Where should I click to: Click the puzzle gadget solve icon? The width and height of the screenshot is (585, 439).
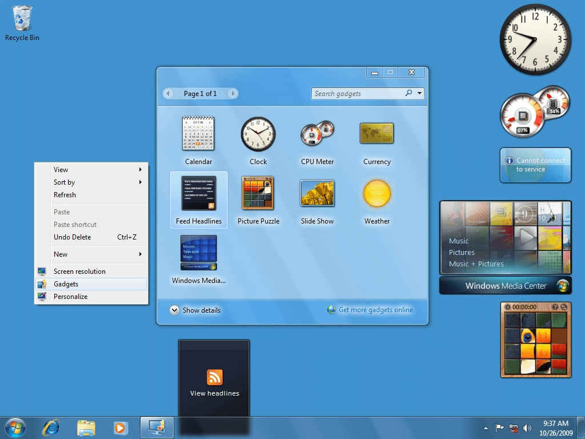[564, 307]
